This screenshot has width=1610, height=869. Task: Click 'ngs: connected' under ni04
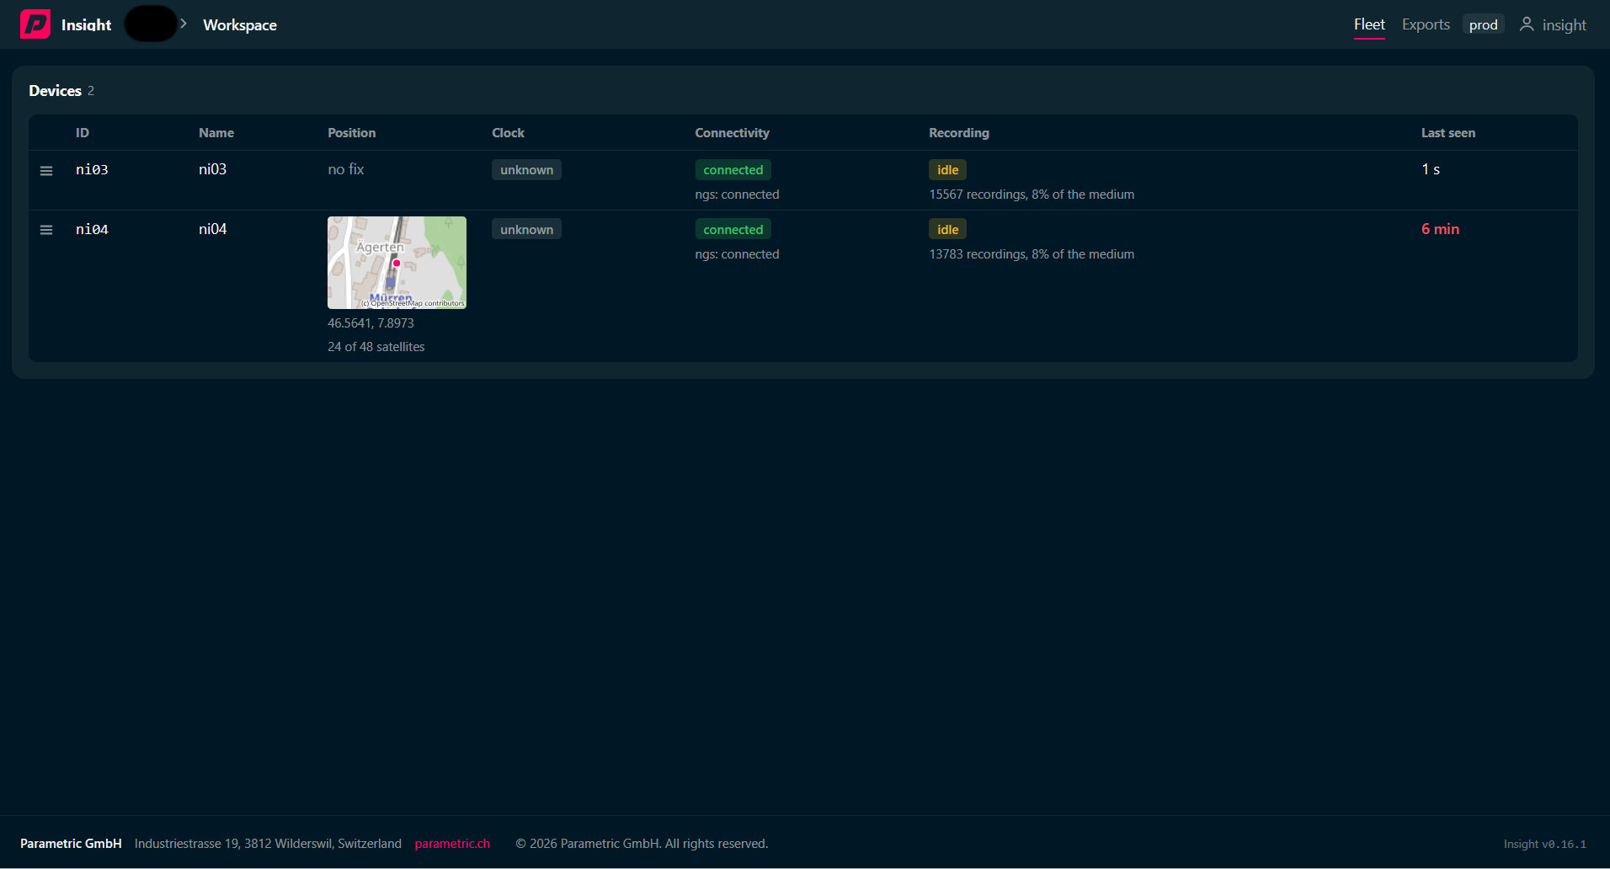[737, 254]
